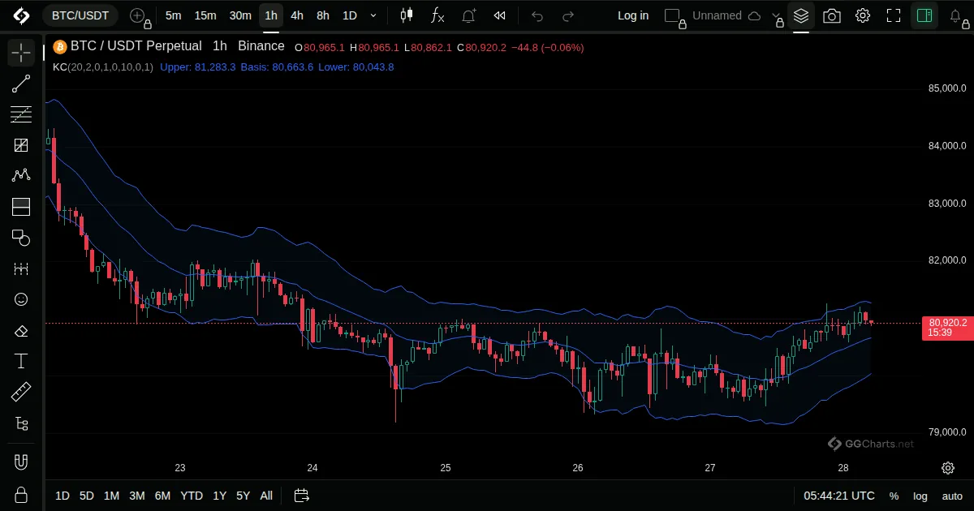974x511 pixels.
Task: Expand the more timeframes dropdown
Action: click(373, 15)
